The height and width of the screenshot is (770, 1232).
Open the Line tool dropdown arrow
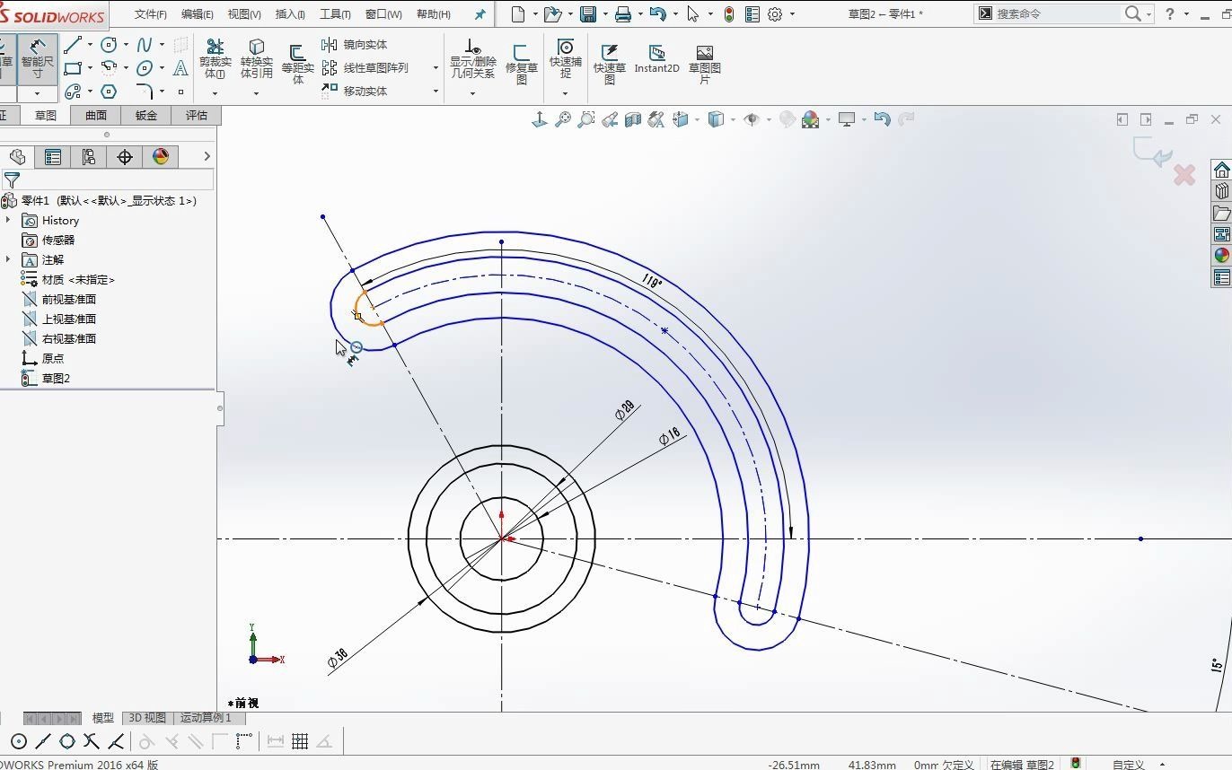click(x=90, y=44)
